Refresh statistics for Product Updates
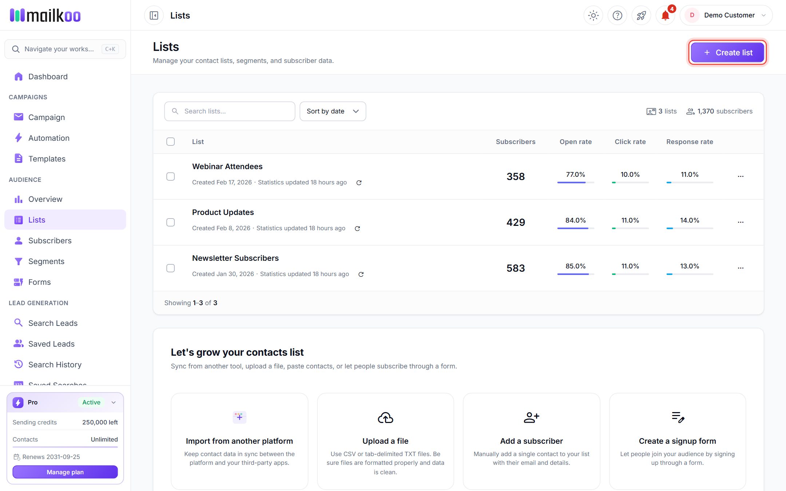Image resolution: width=786 pixels, height=491 pixels. 357,228
